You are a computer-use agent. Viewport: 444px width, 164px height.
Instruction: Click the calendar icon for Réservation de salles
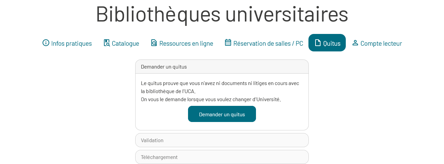pyautogui.click(x=228, y=42)
